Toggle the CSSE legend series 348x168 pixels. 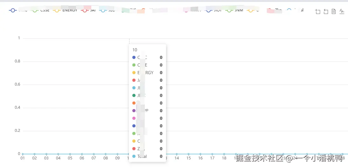(41, 10)
